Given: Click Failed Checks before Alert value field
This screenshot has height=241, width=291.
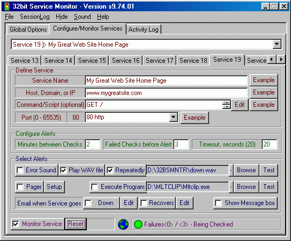Looking at the screenshot, I should [181, 144].
